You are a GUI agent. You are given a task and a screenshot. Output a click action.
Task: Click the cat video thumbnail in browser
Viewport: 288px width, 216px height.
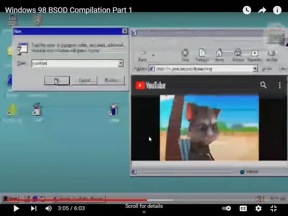[209, 128]
